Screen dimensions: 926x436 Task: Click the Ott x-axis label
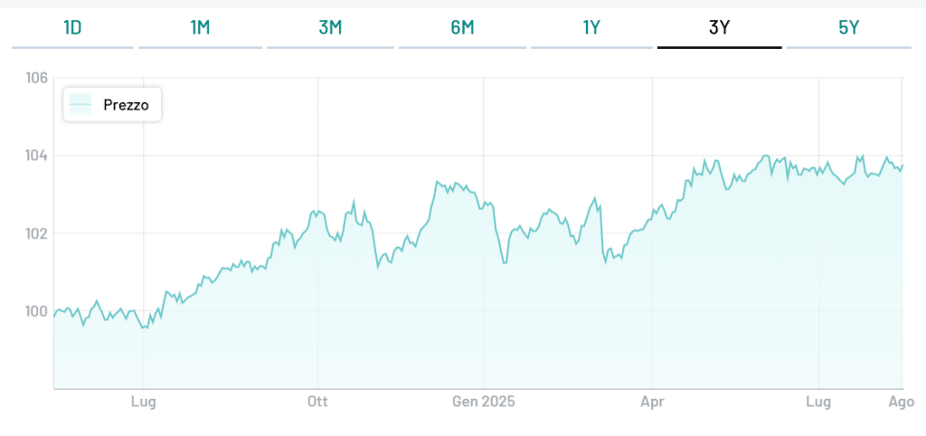[x=317, y=401]
